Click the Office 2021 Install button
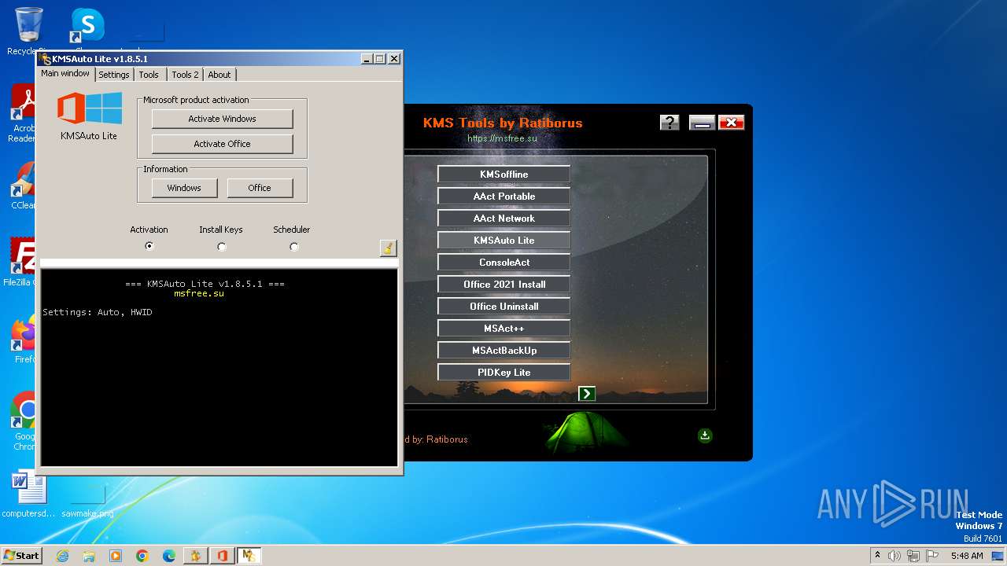 pyautogui.click(x=504, y=285)
